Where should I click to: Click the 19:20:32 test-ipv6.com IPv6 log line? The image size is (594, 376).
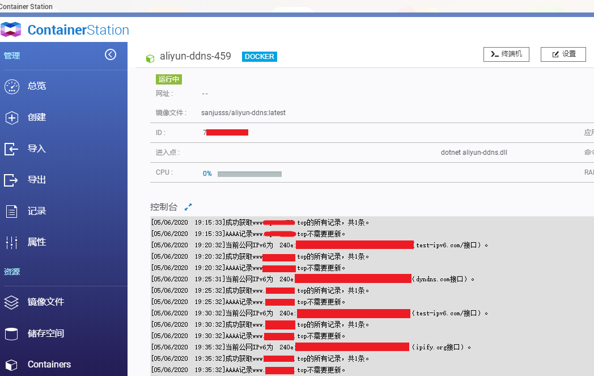319,245
